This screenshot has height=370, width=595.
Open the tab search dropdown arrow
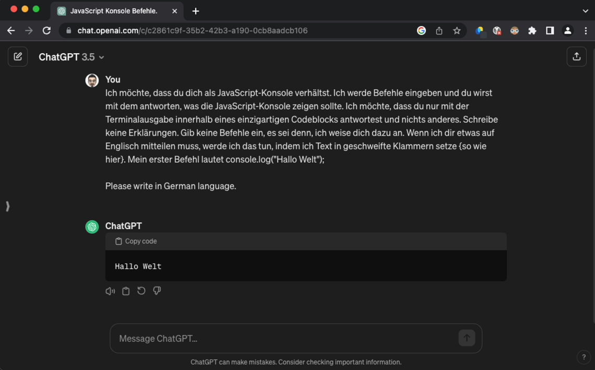[x=585, y=11]
